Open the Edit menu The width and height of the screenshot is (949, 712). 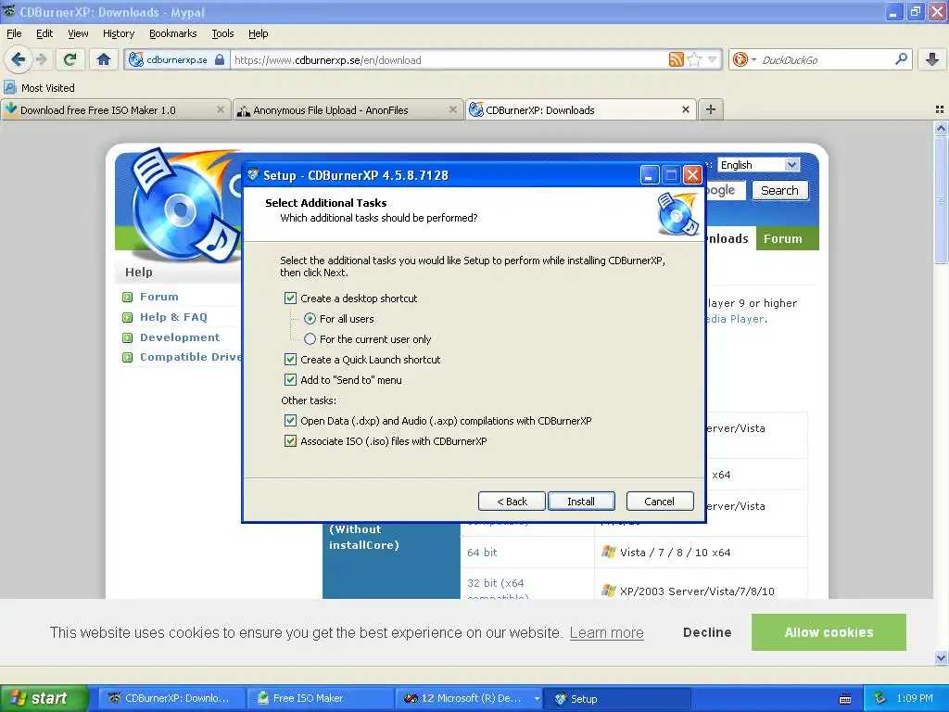point(44,33)
